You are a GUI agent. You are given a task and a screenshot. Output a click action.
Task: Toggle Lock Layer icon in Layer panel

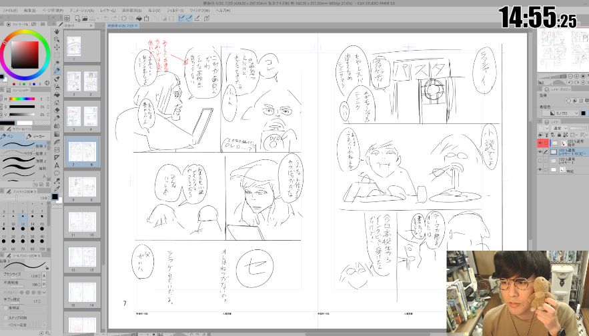pos(559,135)
